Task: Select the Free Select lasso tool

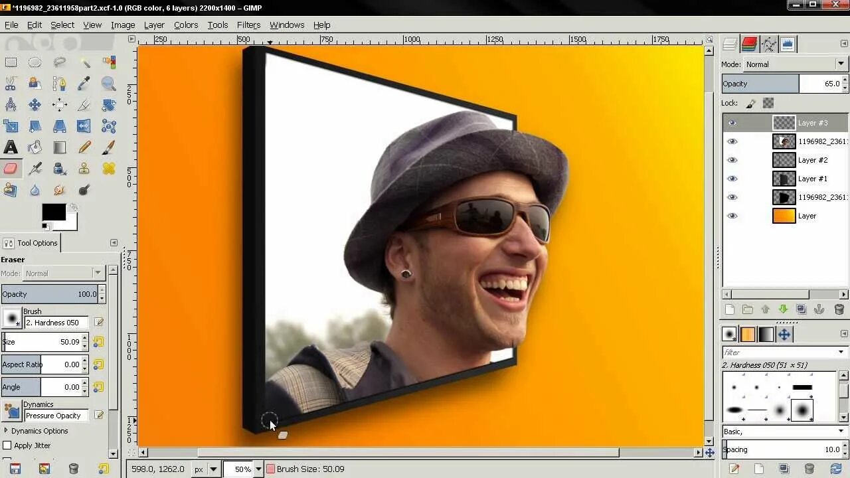Action: pyautogui.click(x=60, y=62)
